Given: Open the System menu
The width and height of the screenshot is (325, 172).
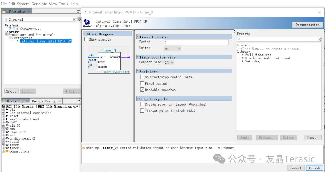Looking at the screenshot, I should (x=23, y=4).
